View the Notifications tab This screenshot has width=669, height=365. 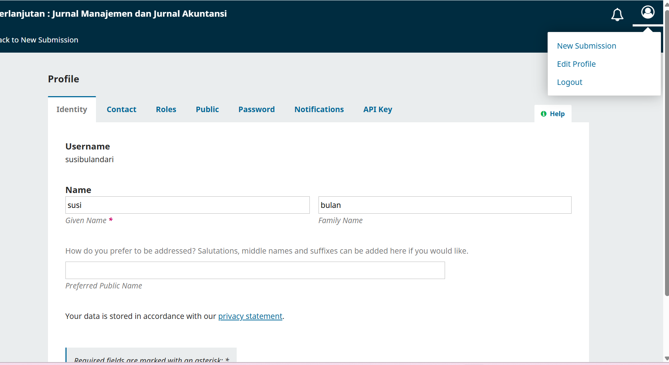coord(319,110)
